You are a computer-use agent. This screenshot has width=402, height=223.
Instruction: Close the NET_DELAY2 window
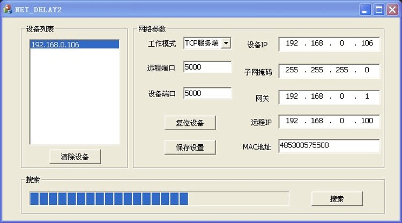[391, 9]
